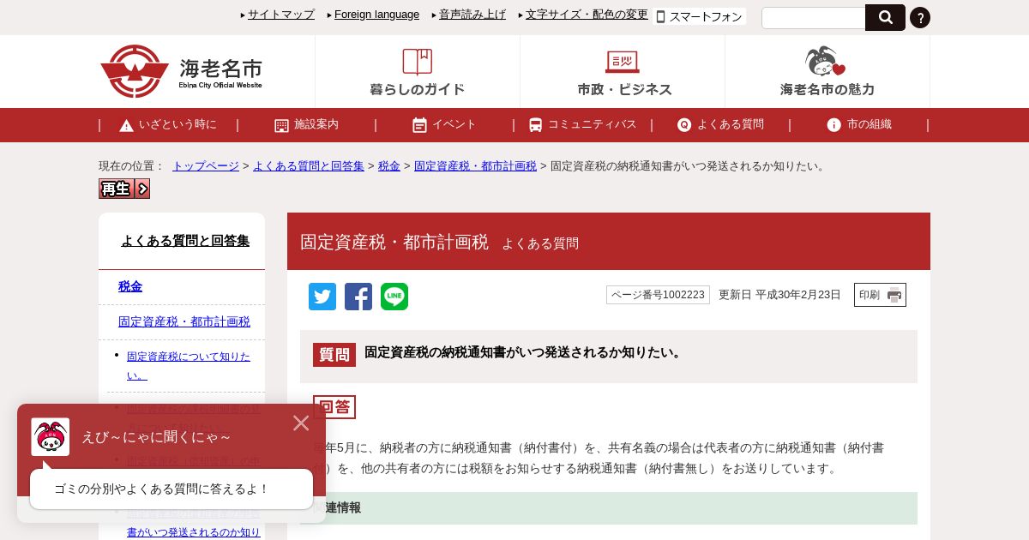Open 固定資産税・都市計画税 breadcrumb link
The height and width of the screenshot is (540, 1029).
click(475, 166)
